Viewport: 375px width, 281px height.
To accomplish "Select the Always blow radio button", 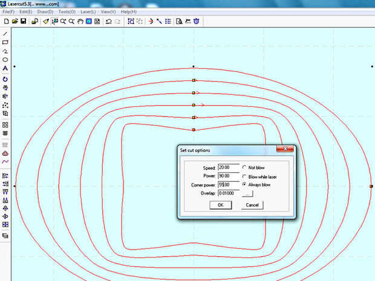I will pos(244,184).
